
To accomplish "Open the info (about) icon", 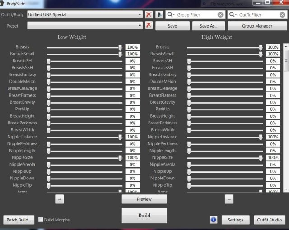I will coord(214,220).
